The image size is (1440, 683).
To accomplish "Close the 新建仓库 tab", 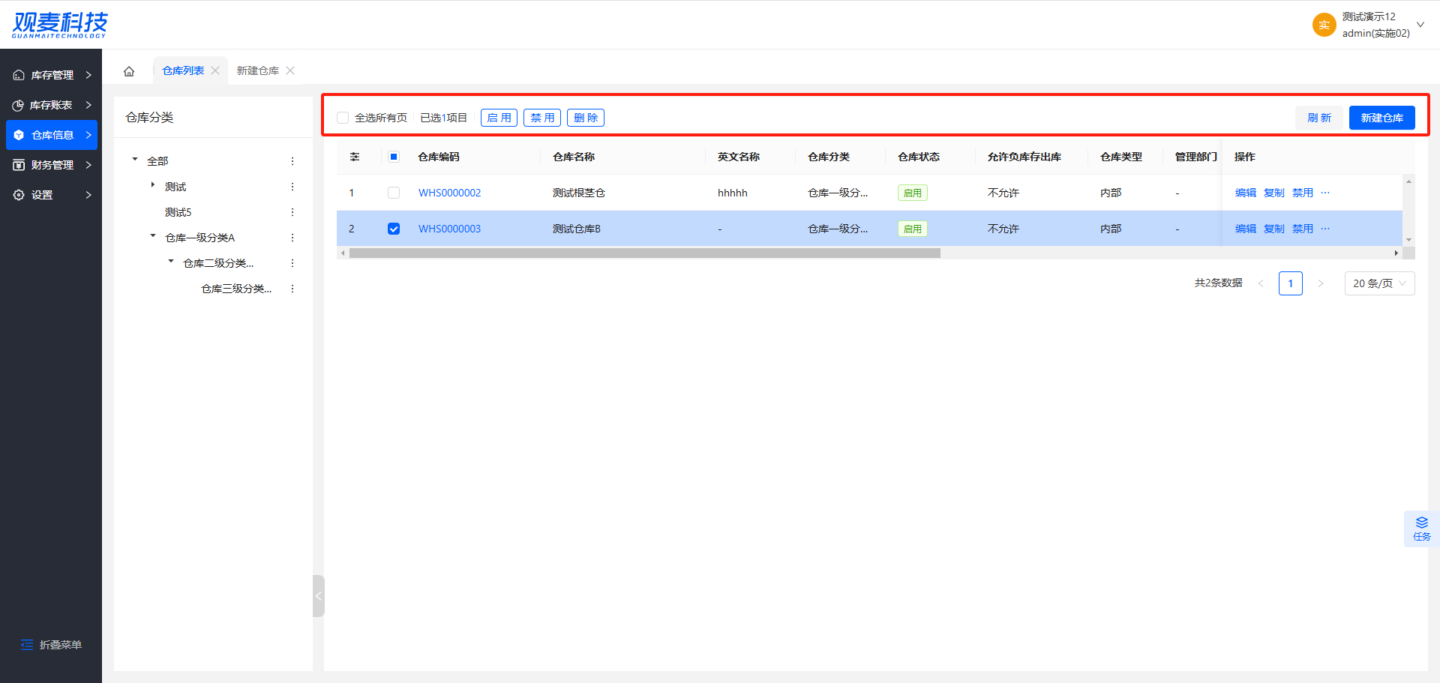I will click(x=290, y=70).
